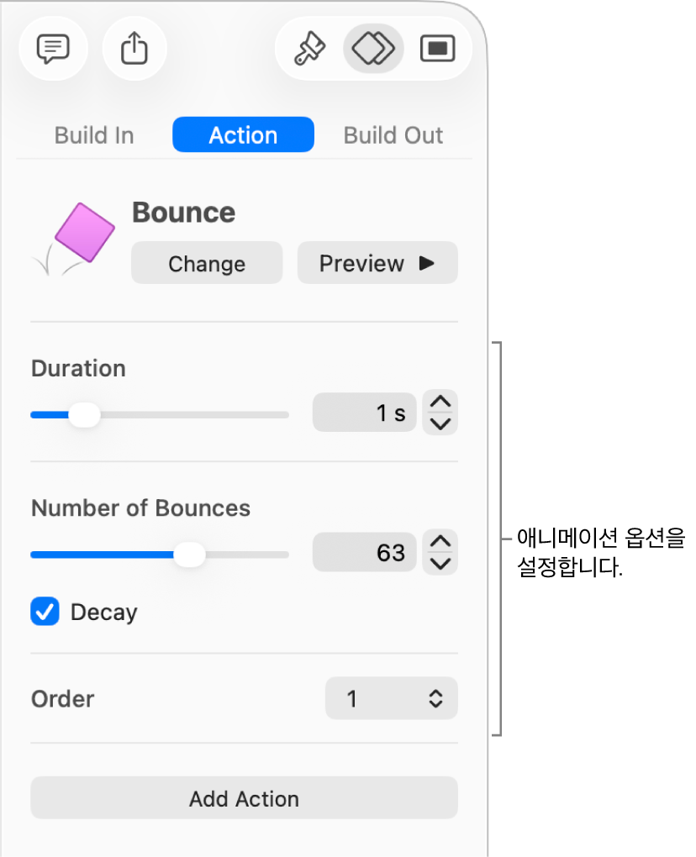
Task: Increase Duration with the up arrow
Action: [x=440, y=402]
